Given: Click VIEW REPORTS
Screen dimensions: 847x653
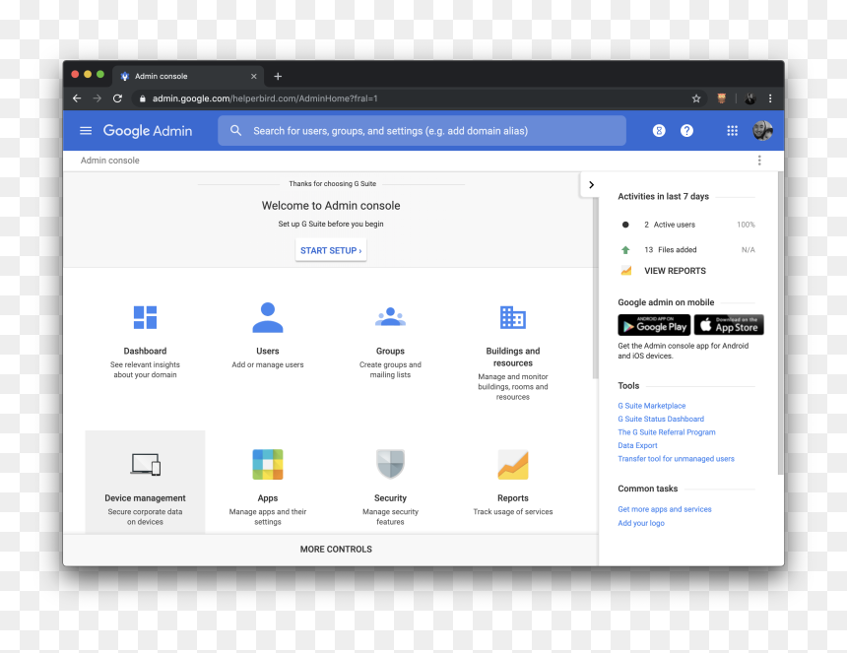Looking at the screenshot, I should 675,271.
